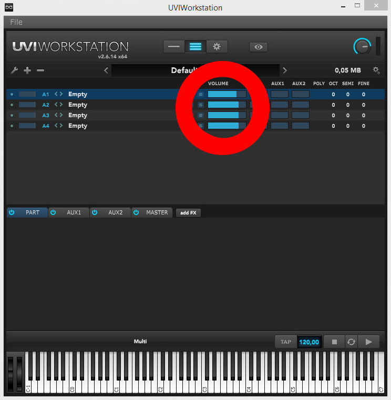Click the TAP tempo button

286,342
